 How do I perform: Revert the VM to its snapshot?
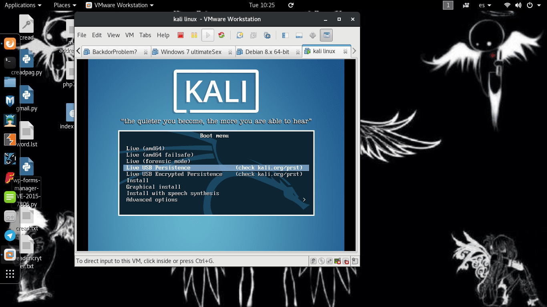coord(253,35)
